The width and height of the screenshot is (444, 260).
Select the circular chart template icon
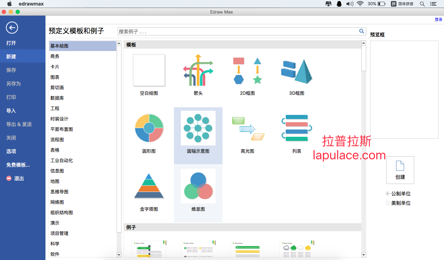coord(149,128)
